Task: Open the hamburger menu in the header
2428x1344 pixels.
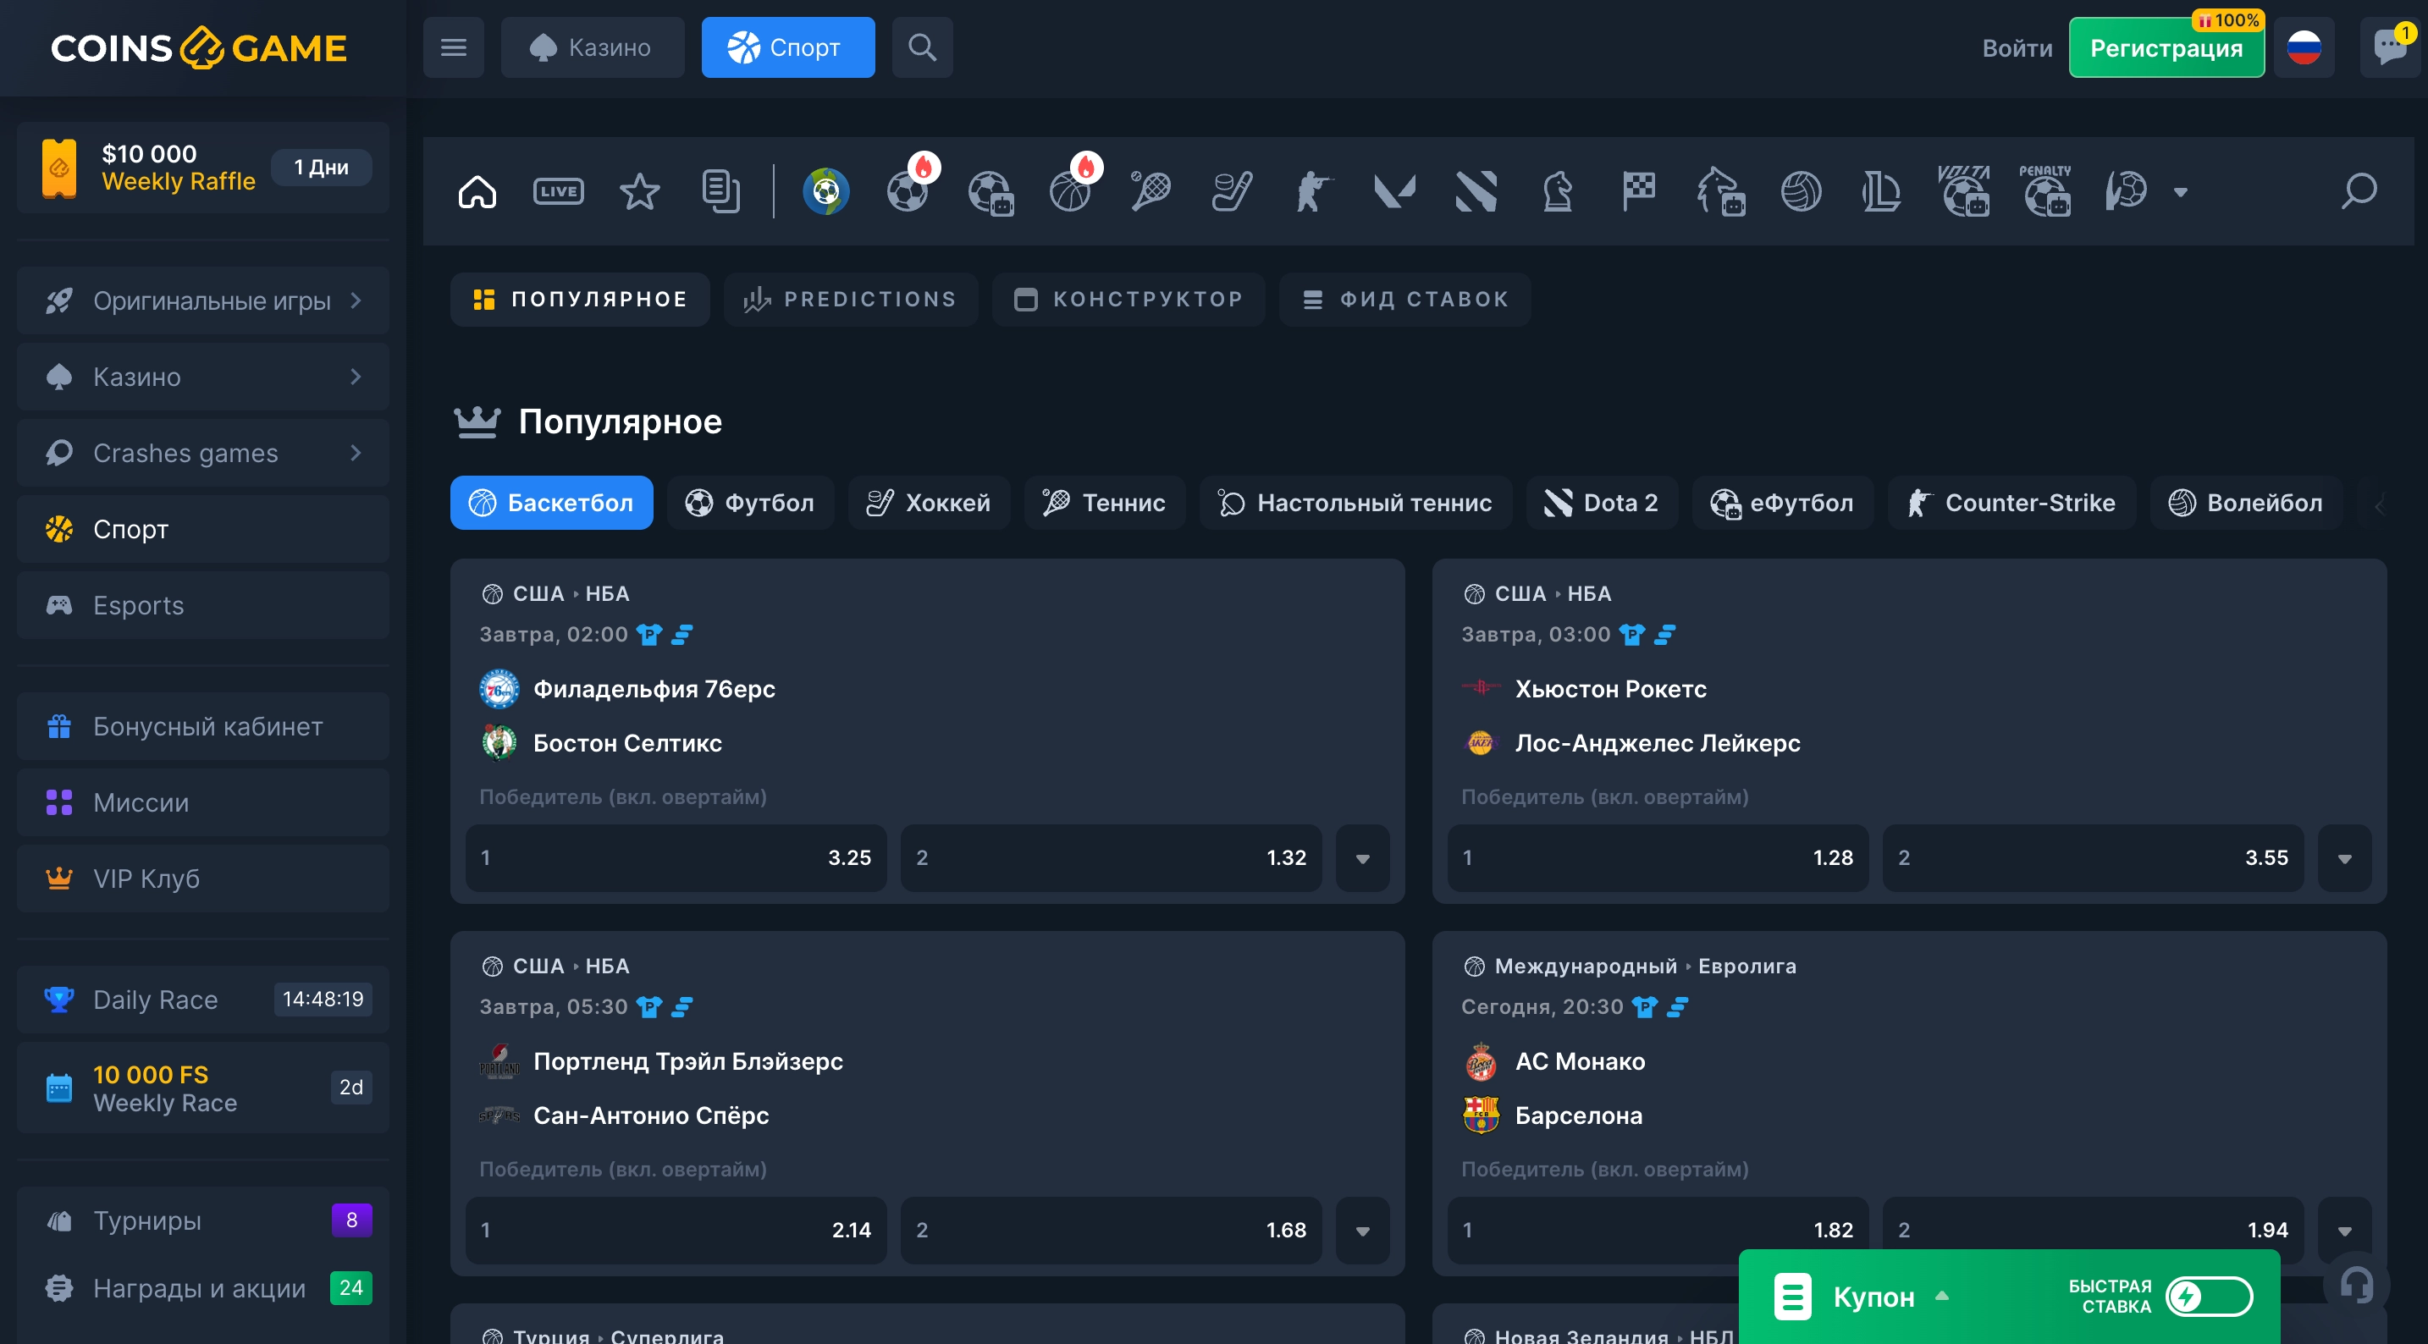Action: 454,47
